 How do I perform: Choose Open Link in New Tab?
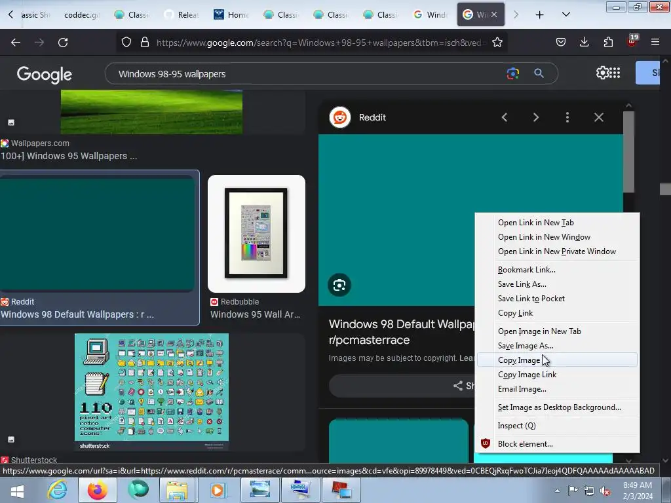point(557,223)
